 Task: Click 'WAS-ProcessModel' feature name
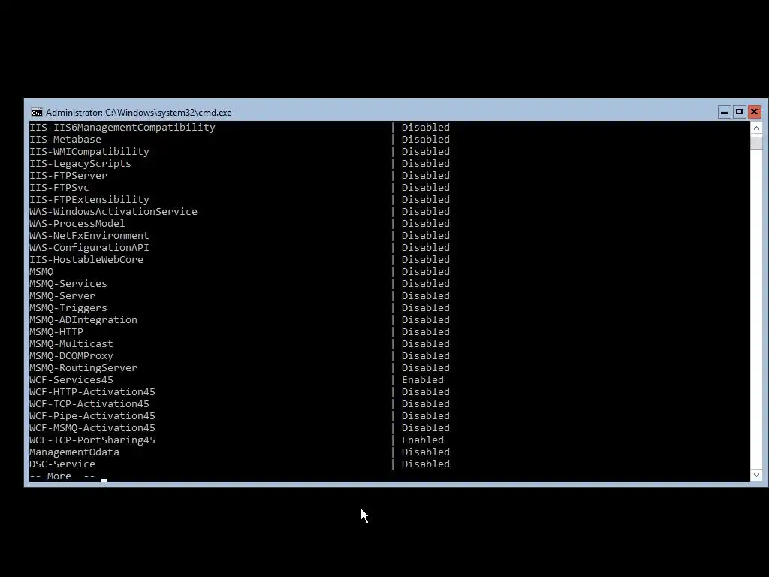(77, 224)
